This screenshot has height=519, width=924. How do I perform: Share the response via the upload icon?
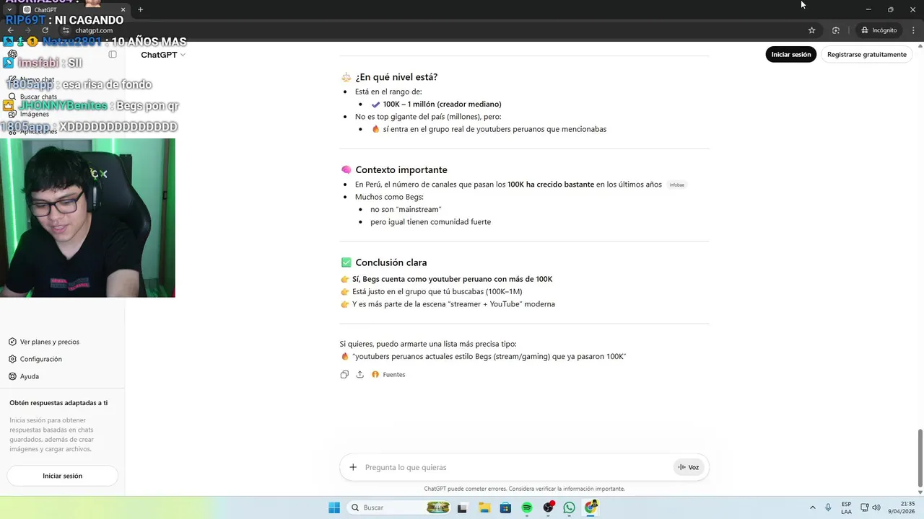[359, 375]
